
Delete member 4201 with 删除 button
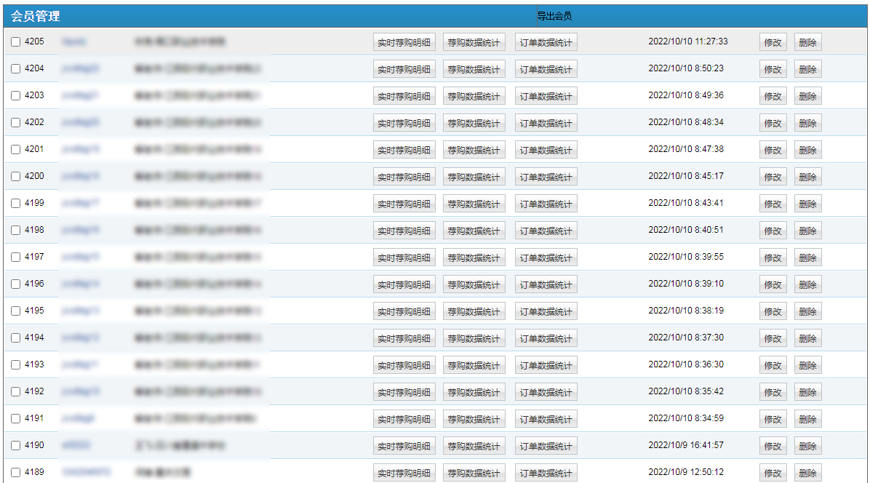807,151
